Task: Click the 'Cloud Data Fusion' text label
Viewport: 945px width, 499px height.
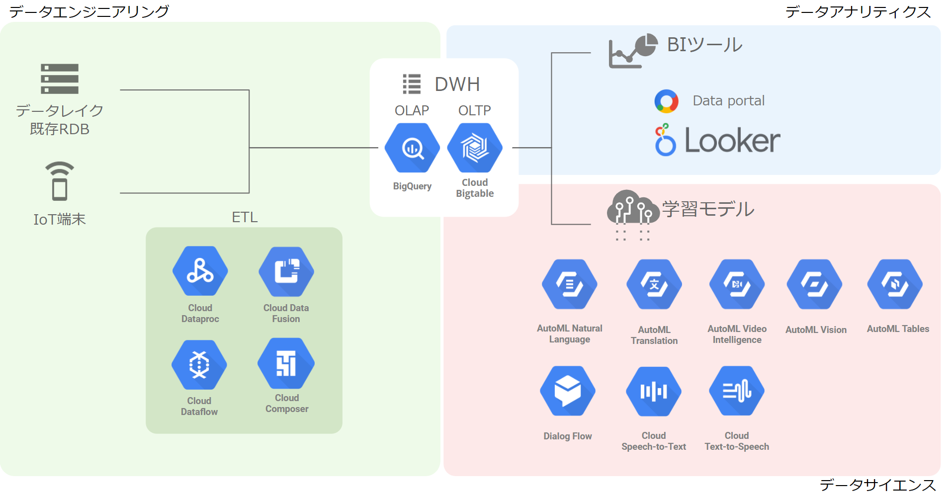Action: (x=286, y=313)
